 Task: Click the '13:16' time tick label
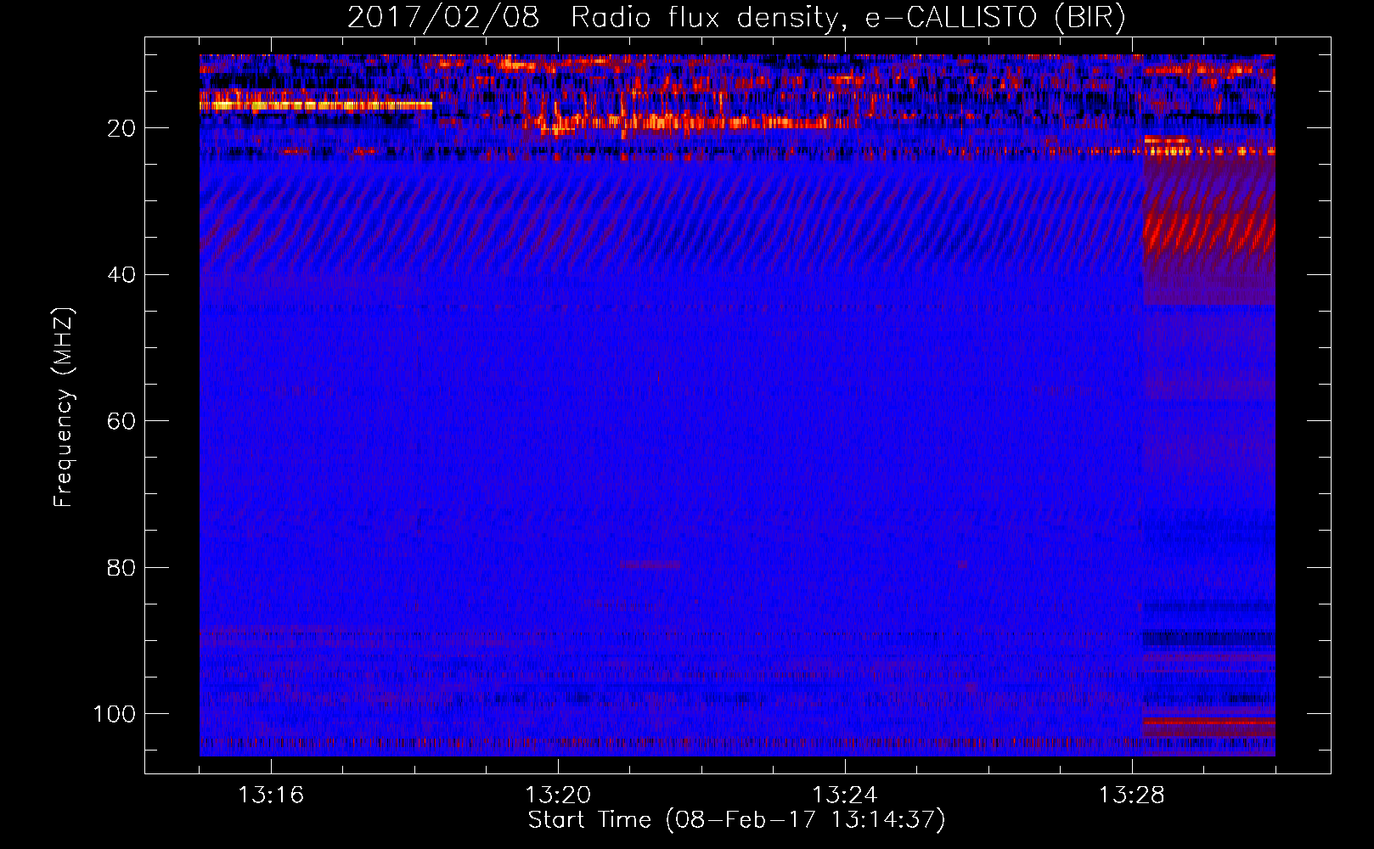(271, 796)
